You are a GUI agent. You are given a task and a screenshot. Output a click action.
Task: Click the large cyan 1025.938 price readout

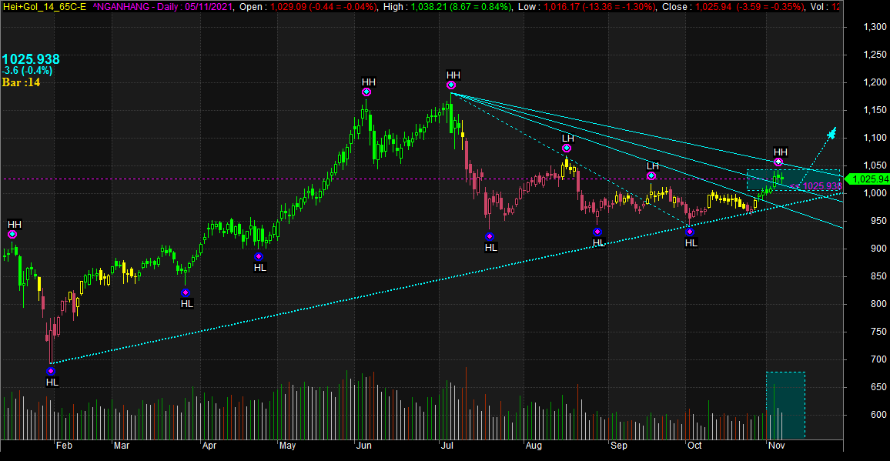point(31,59)
